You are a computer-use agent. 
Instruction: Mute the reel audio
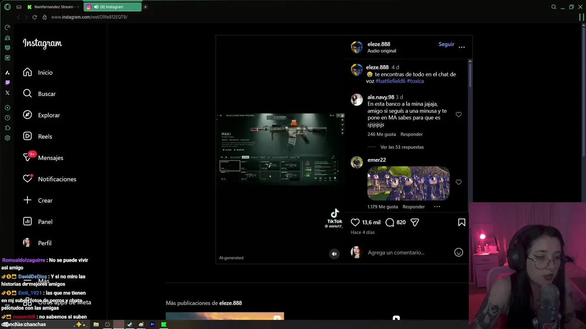point(334,254)
